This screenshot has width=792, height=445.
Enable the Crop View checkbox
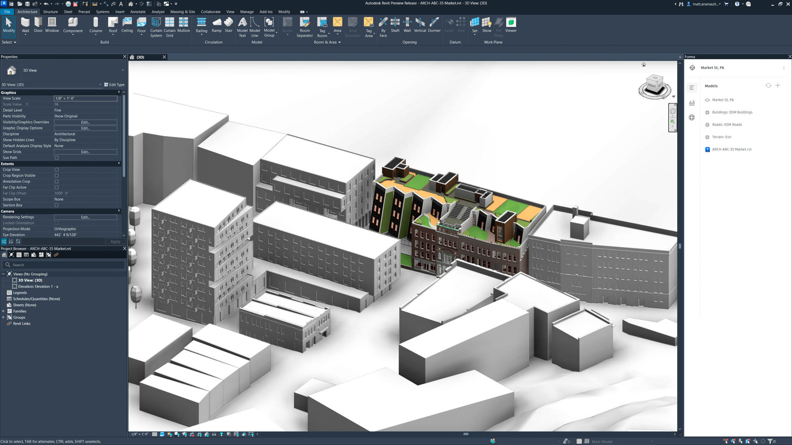point(56,169)
